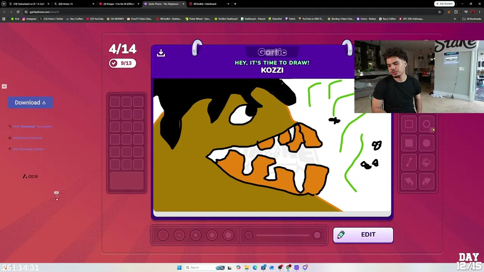
Task: Open the Twitch bookmark
Action: point(290,19)
